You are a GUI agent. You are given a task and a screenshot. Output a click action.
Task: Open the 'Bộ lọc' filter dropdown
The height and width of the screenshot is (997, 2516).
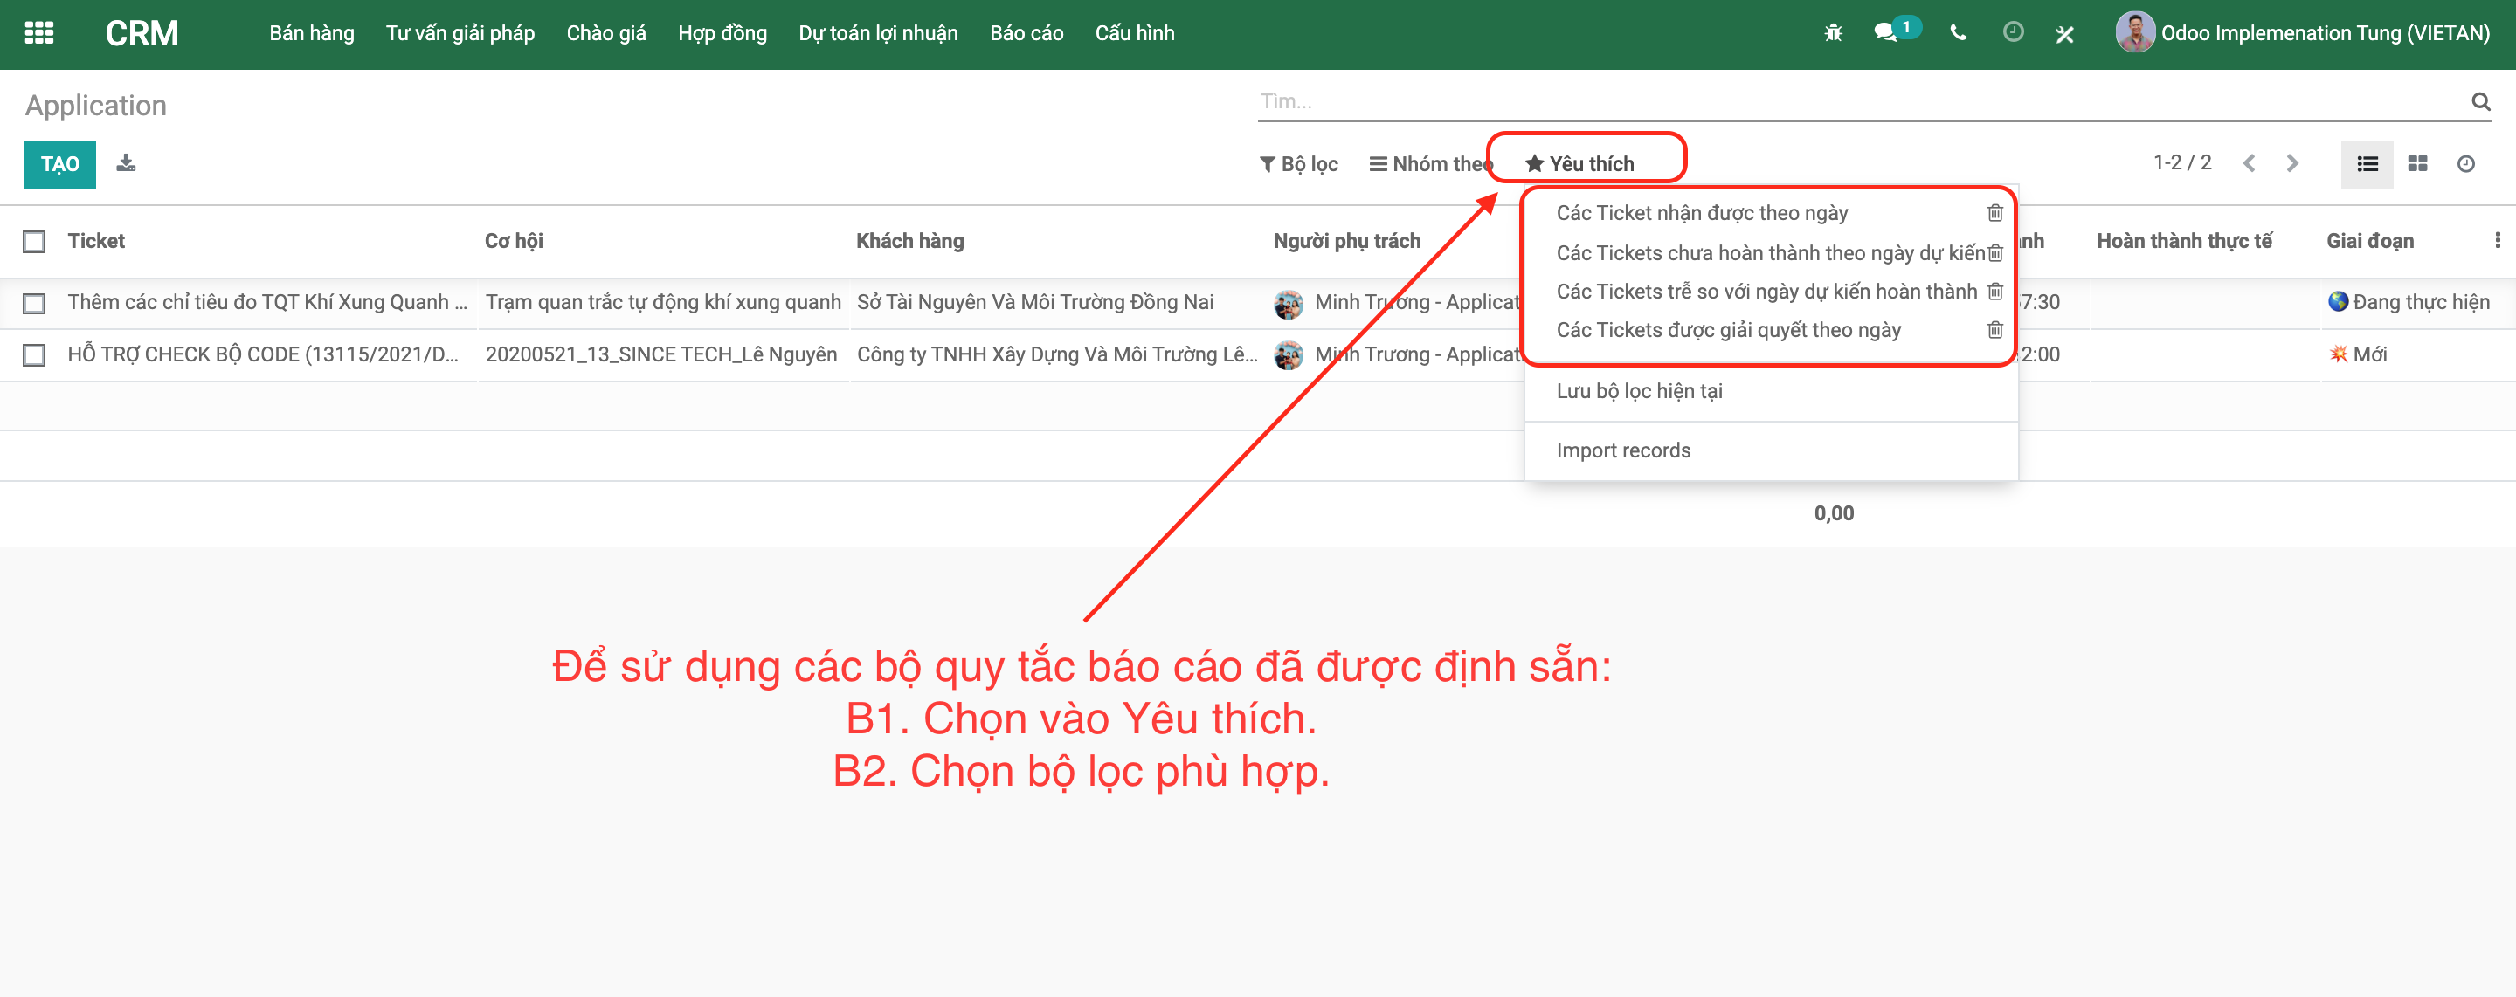[x=1300, y=163]
